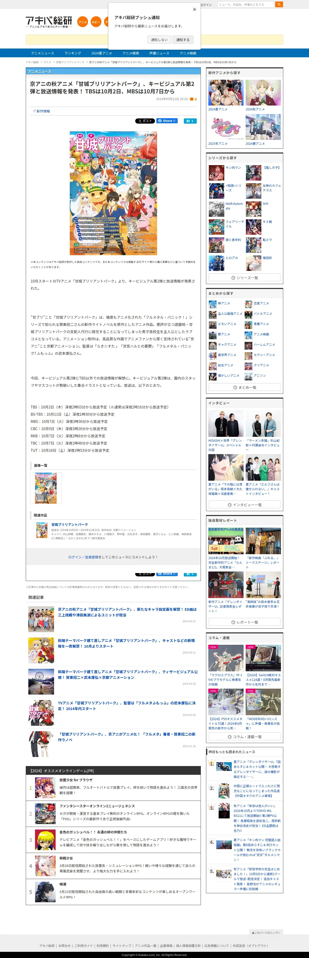Screen dimensions: 309x958
Task: Open the top ranked グレンダイザーU news link
Action: pos(257,769)
